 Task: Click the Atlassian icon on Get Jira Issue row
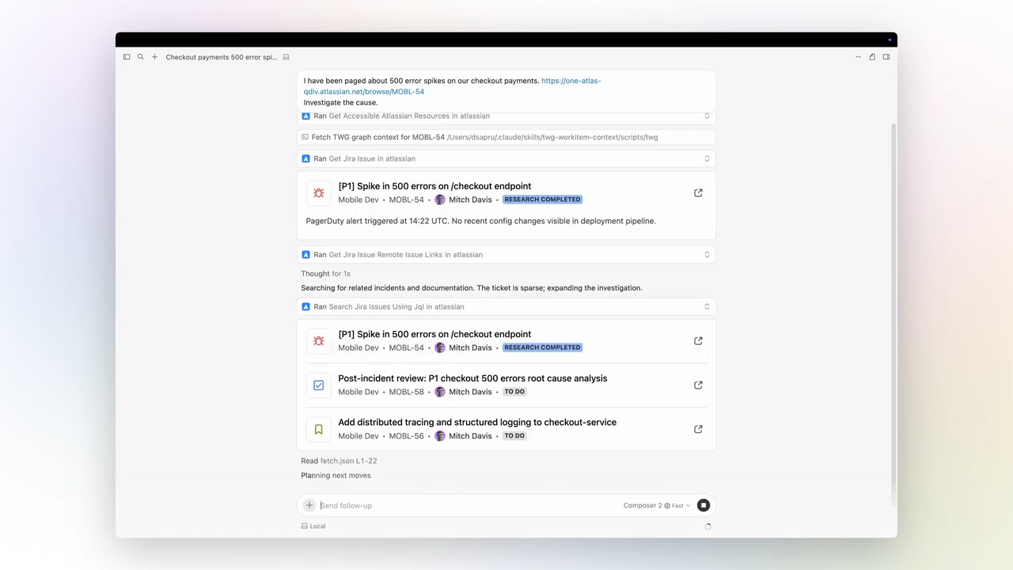pyautogui.click(x=305, y=158)
